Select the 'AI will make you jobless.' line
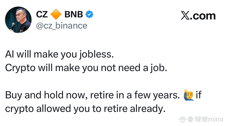Viewport: 225px width, 126px height. pos(60,55)
